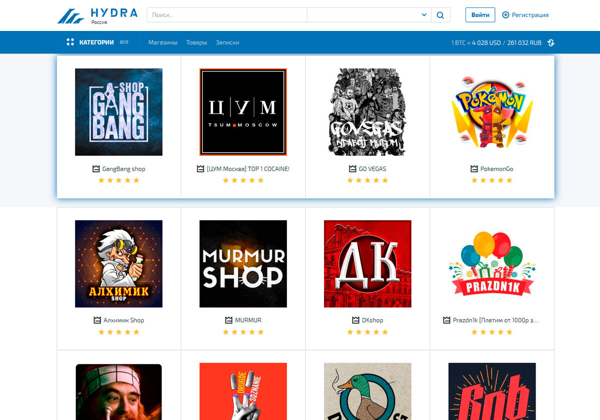Click the duck logo thumbnail
600x420 pixels.
[367, 392]
